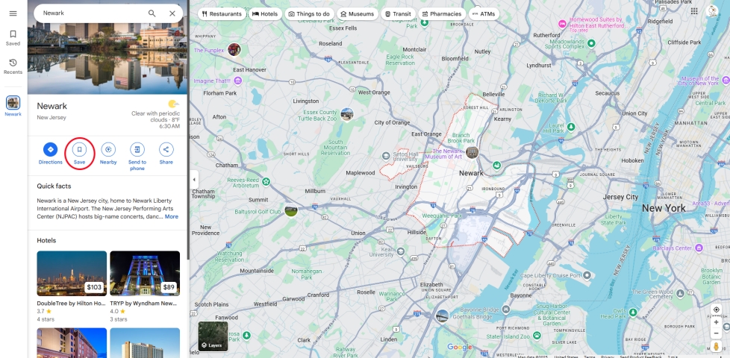Open the Newark weather icon
This screenshot has height=358, width=730.
click(x=173, y=103)
